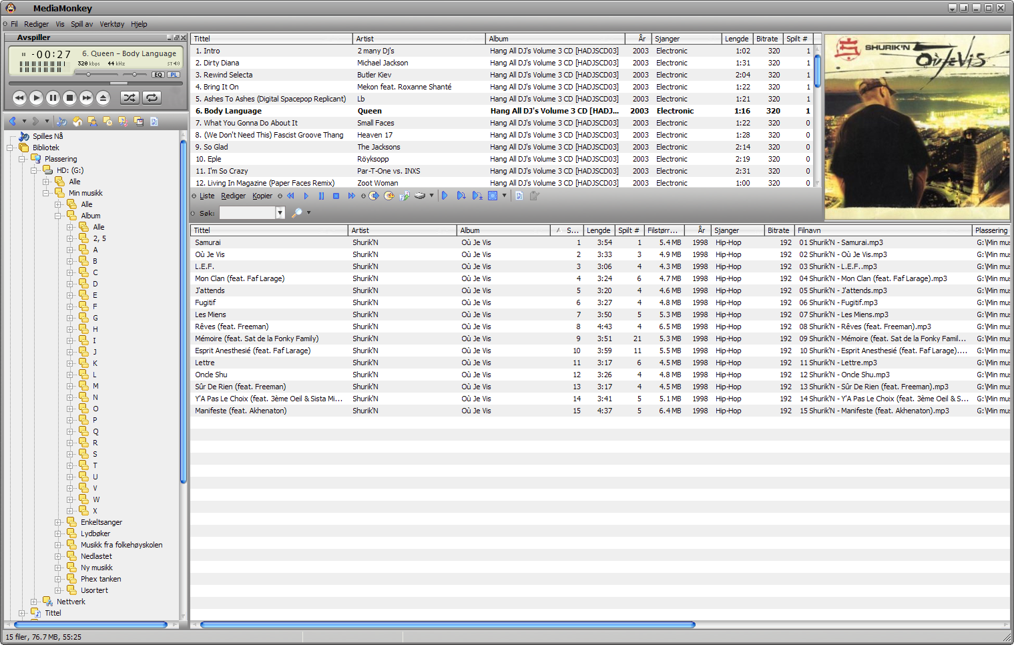Sort tracks by the Filnavn column header
This screenshot has width=1014, height=645.
[883, 230]
